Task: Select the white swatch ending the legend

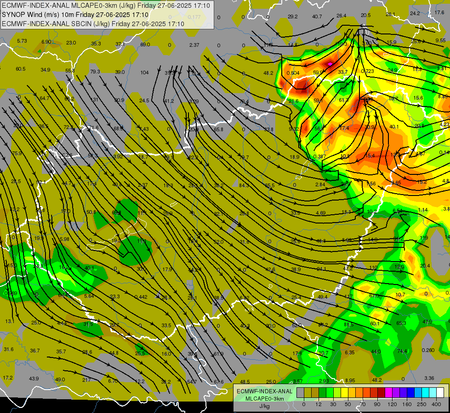Action: coord(440,392)
